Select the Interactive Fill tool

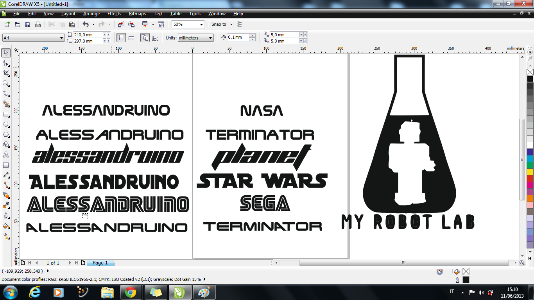pyautogui.click(x=6, y=236)
